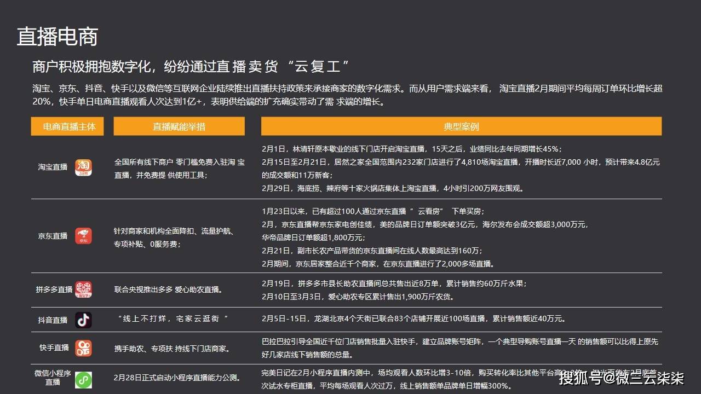
Task: Click the Kuaishou app icon
Action: pos(83,348)
